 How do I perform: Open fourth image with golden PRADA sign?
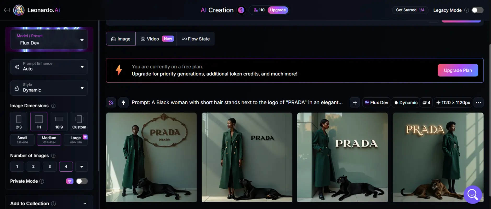[438, 157]
